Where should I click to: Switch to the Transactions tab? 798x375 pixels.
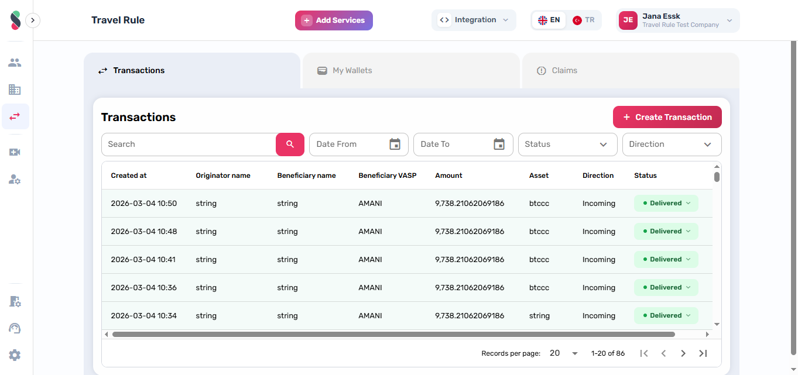(x=192, y=70)
